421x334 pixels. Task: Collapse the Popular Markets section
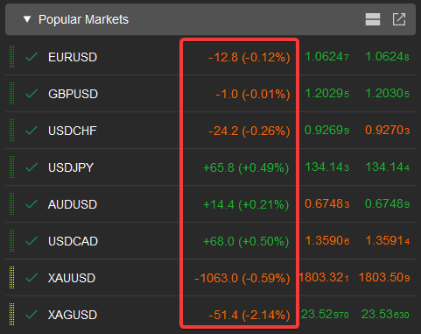point(27,19)
